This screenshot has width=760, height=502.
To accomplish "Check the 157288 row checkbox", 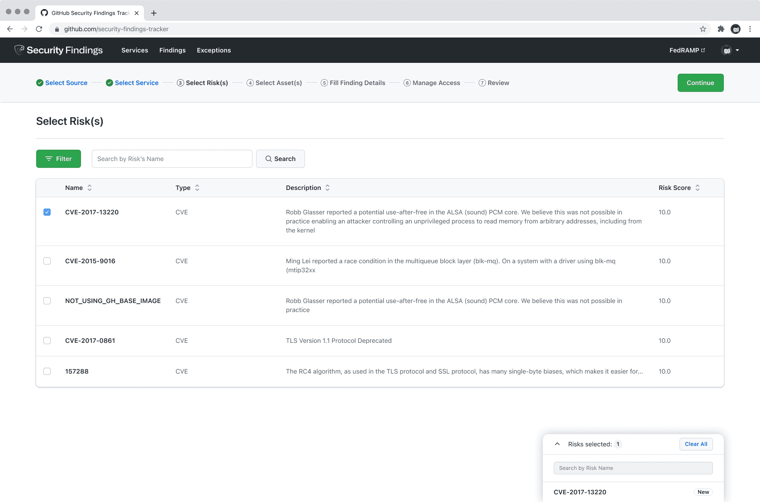I will 47,371.
